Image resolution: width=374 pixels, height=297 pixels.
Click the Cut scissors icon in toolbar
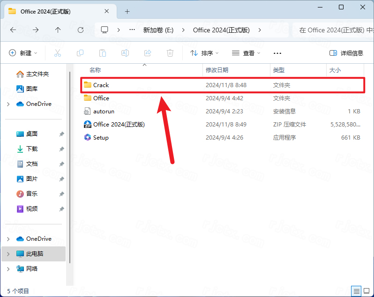click(x=58, y=53)
